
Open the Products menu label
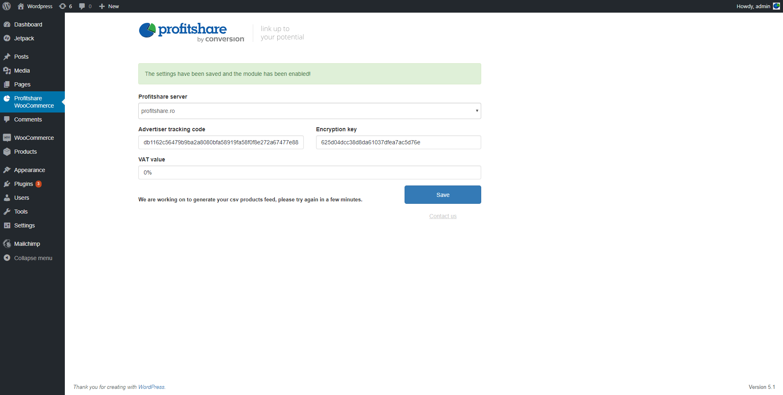click(25, 152)
